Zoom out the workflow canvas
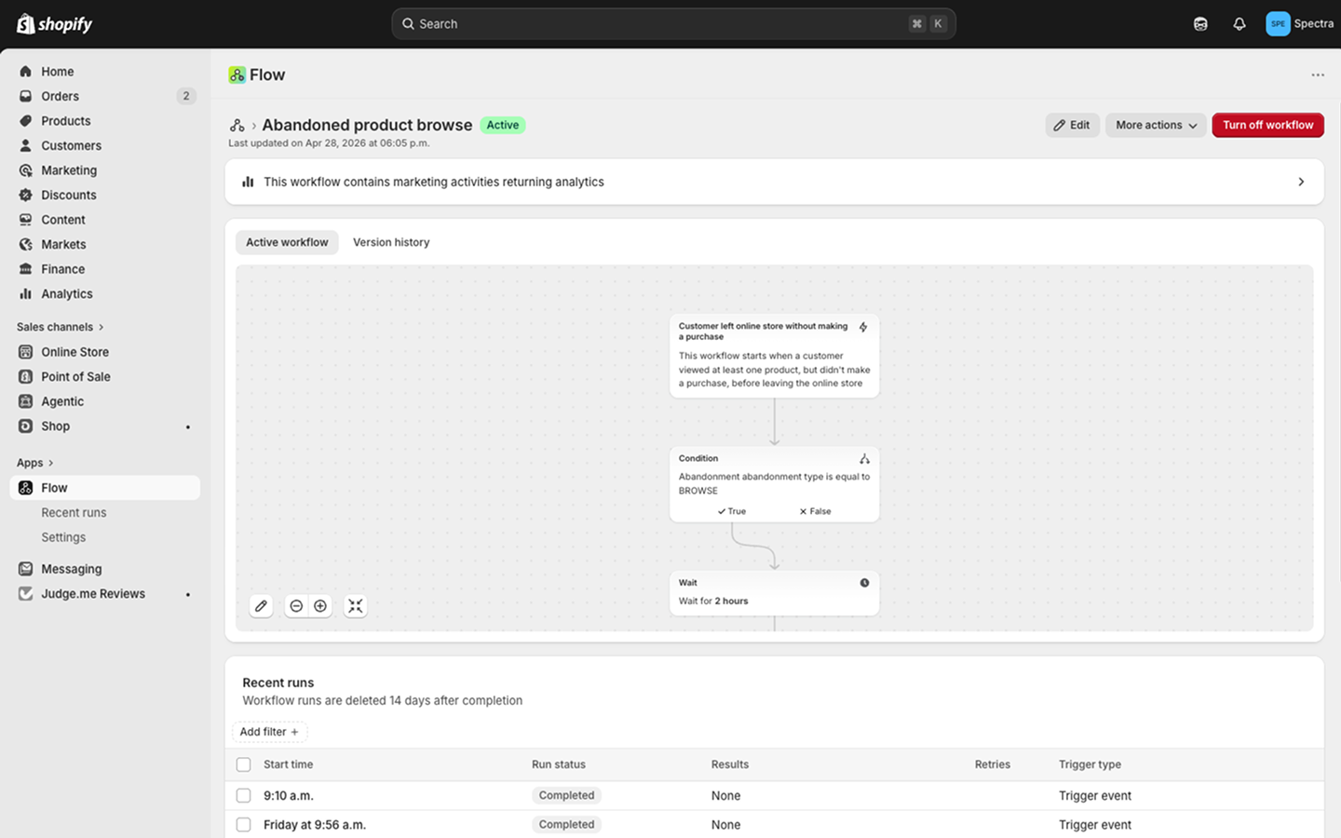Screen dimensions: 1341x838 [296, 606]
